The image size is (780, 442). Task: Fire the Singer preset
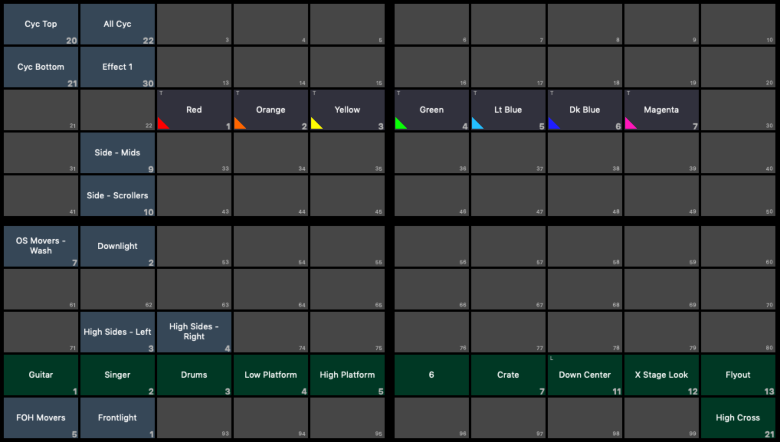(117, 375)
